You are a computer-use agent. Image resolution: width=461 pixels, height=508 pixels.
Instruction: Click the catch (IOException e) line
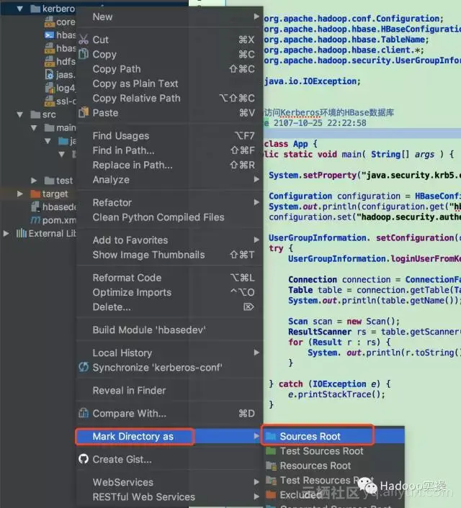(330, 384)
